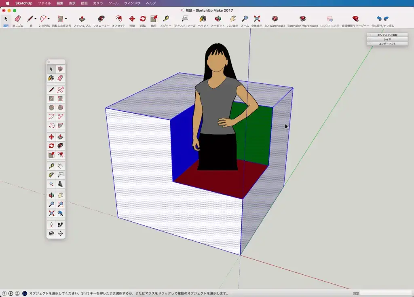Viewport: 414px width, 297px height.
Task: Select Follow Me in the floating tool palette
Action: click(x=60, y=146)
